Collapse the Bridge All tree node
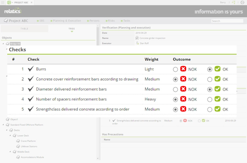 pos(3,44)
